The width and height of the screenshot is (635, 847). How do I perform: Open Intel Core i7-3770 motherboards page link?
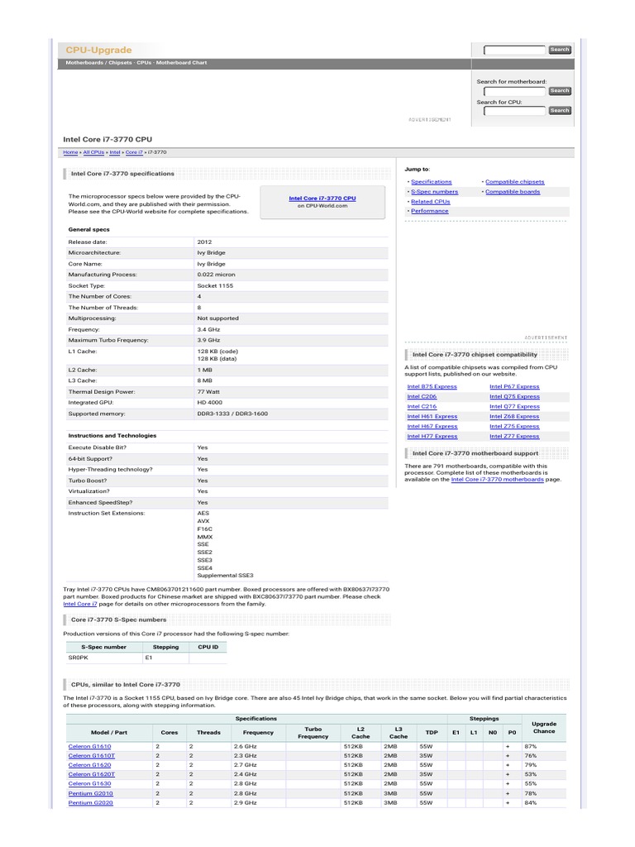[497, 479]
